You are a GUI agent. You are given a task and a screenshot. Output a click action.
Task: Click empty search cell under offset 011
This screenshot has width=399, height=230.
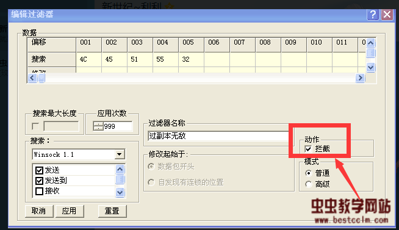[345, 60]
